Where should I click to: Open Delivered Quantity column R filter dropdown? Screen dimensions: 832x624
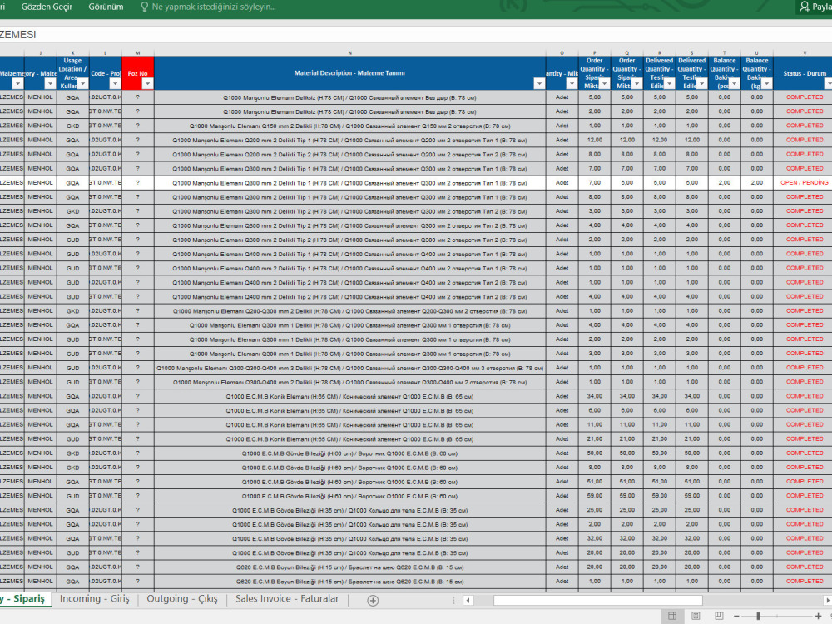pos(669,84)
